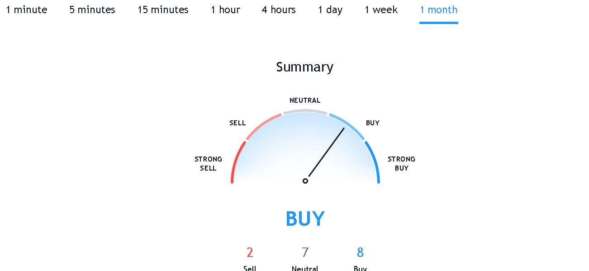Switch to the 4 hours tab
This screenshot has width=589, height=271.
tap(279, 10)
